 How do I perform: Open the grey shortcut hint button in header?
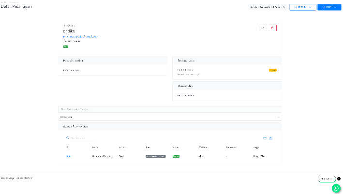268,7
